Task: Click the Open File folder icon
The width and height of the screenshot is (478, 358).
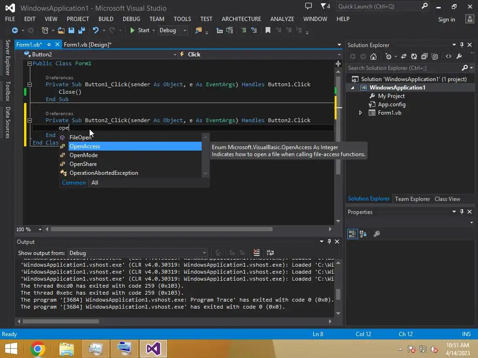Action: coord(61,30)
